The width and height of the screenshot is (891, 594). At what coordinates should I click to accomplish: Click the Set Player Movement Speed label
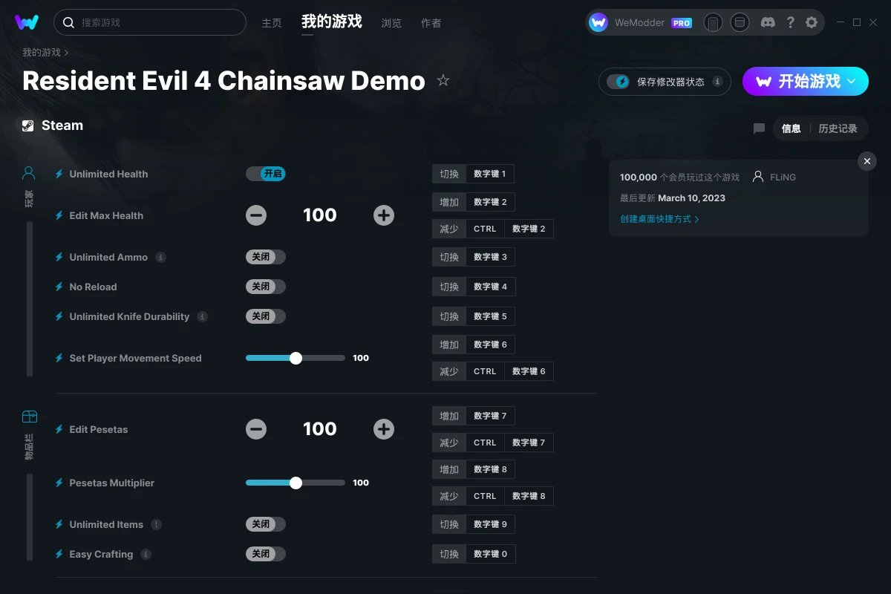pyautogui.click(x=135, y=358)
